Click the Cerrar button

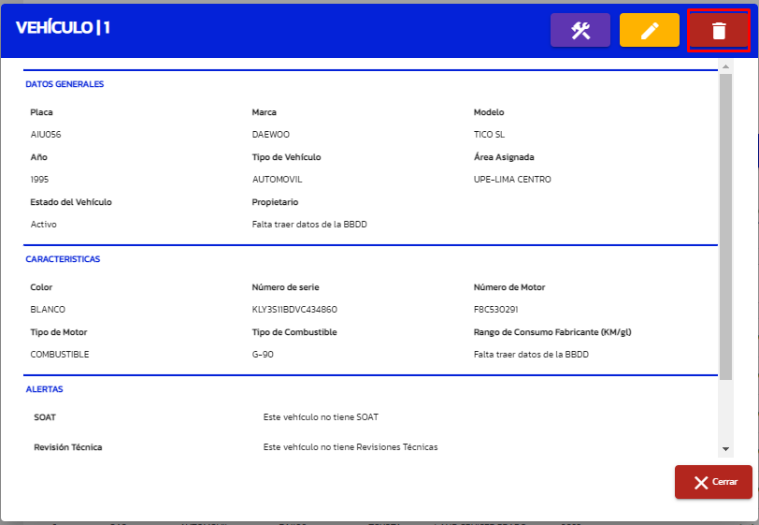pyautogui.click(x=713, y=482)
